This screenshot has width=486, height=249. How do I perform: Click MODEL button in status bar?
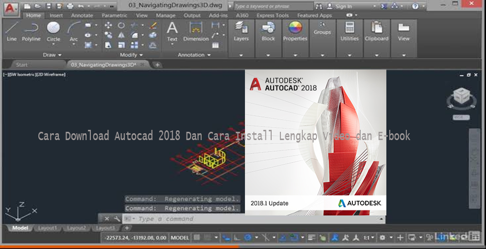click(180, 238)
